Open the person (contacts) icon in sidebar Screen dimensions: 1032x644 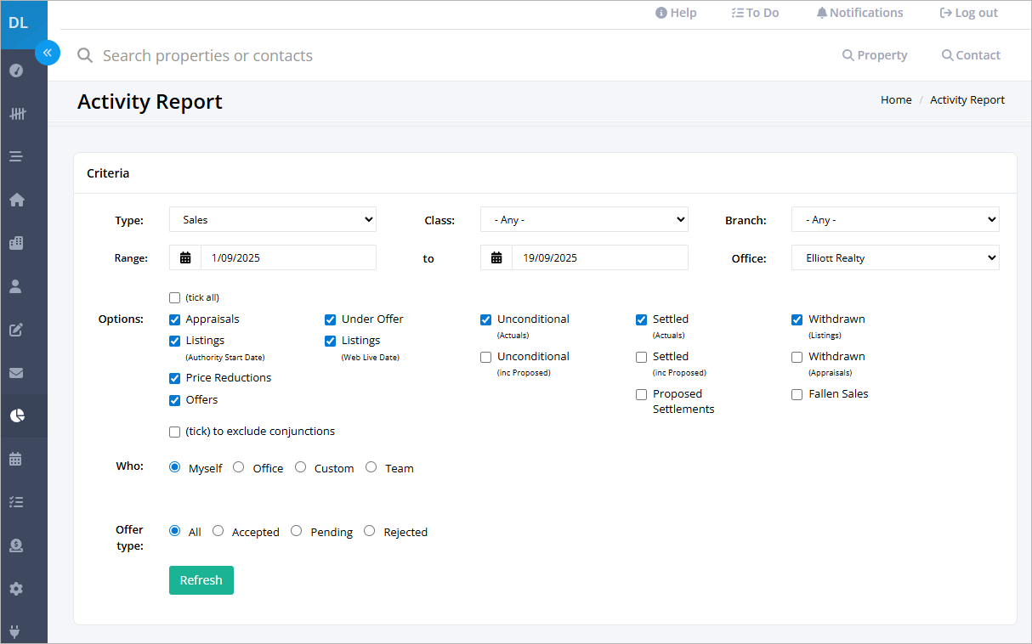[16, 286]
